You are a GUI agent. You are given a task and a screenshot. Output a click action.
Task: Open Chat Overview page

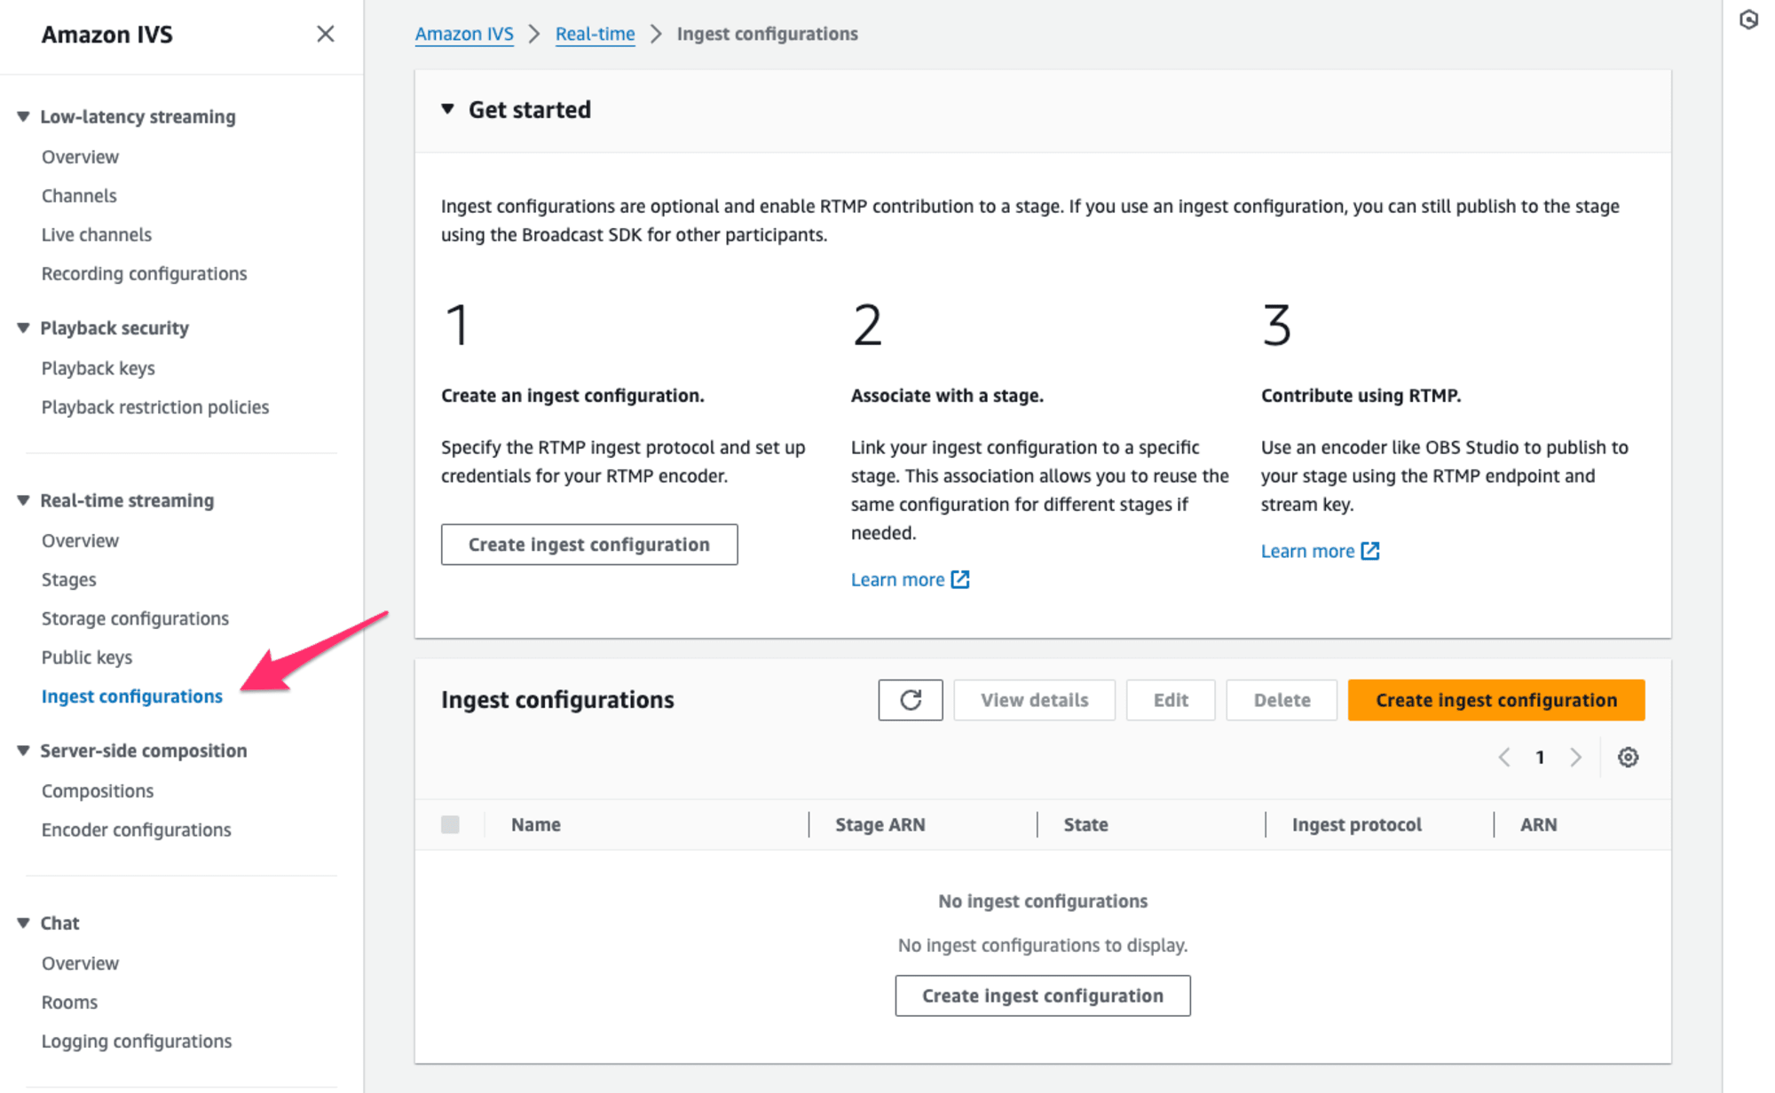[x=80, y=963]
